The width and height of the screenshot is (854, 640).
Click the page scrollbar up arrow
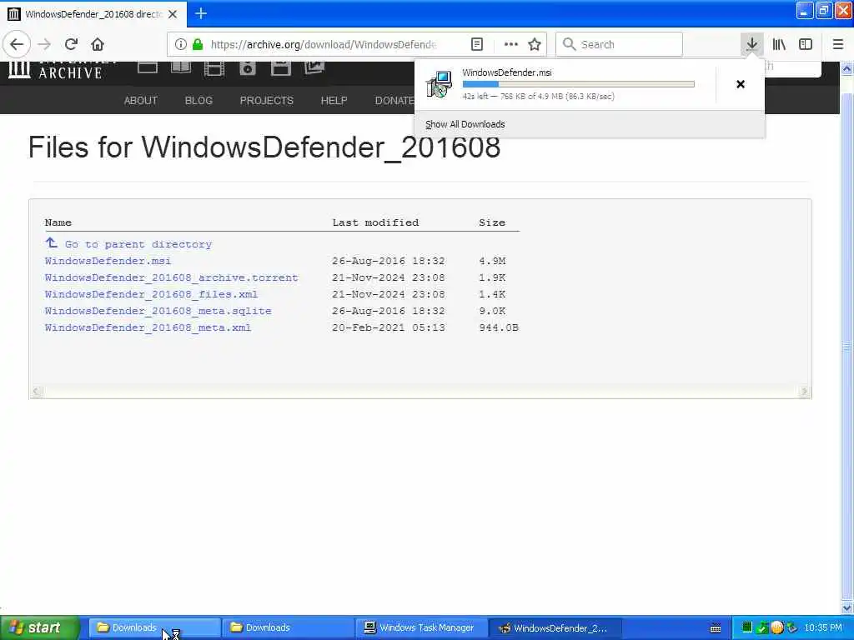pos(847,68)
